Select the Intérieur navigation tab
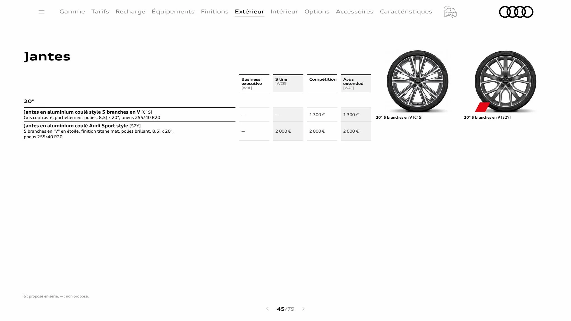Screen dimensions: 571x321 click(x=284, y=11)
